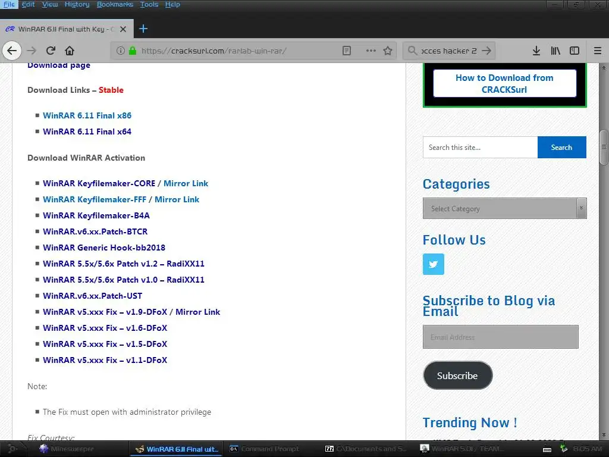Screen dimensions: 609x457
Task: Click the page vertical scrollbar thumb
Action: (604, 148)
